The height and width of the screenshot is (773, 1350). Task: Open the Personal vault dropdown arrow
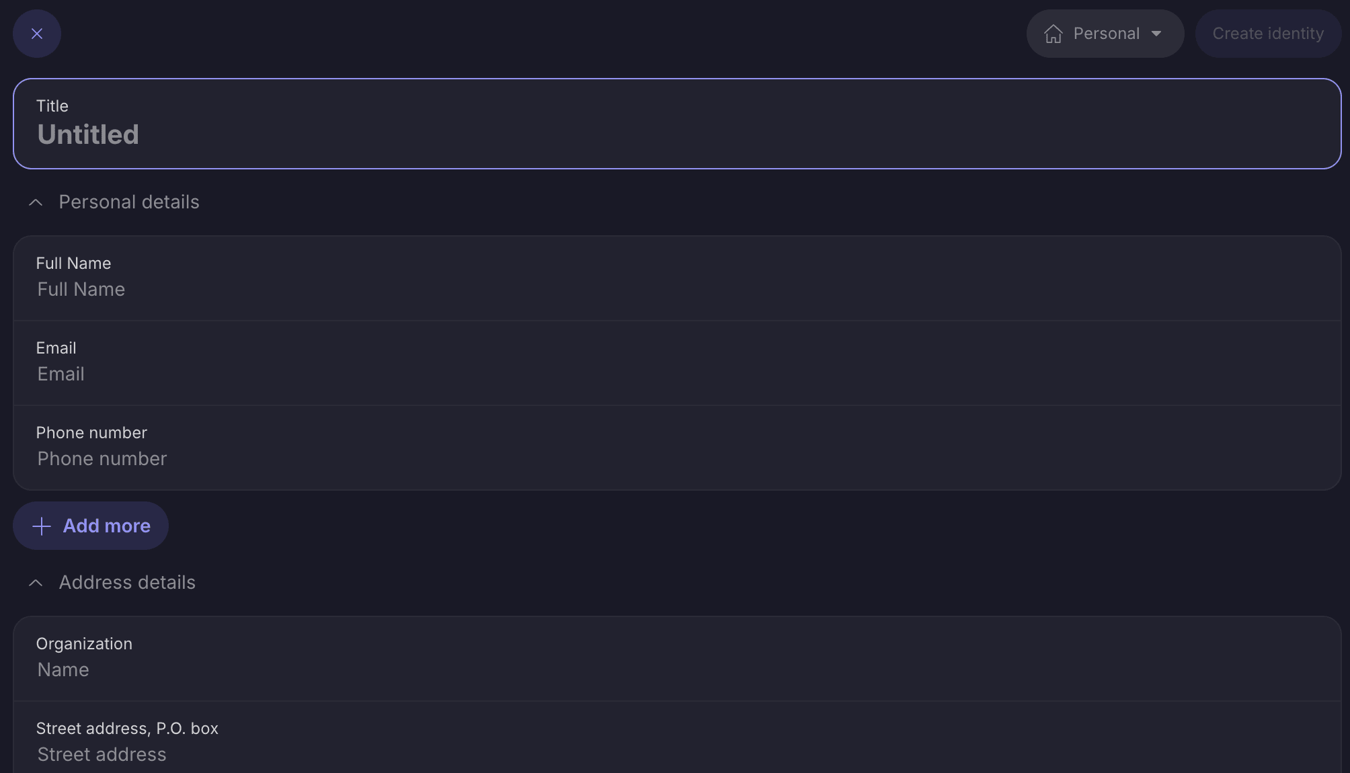[x=1156, y=34]
